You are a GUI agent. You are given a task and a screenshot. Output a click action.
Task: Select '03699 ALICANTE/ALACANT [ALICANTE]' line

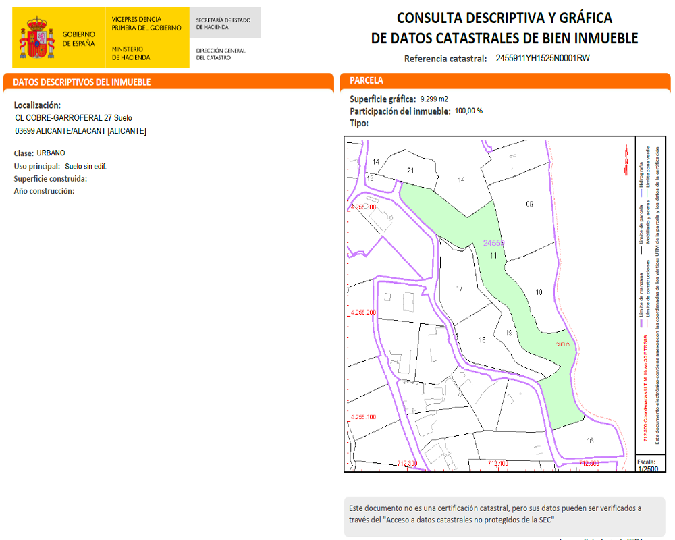click(80, 131)
